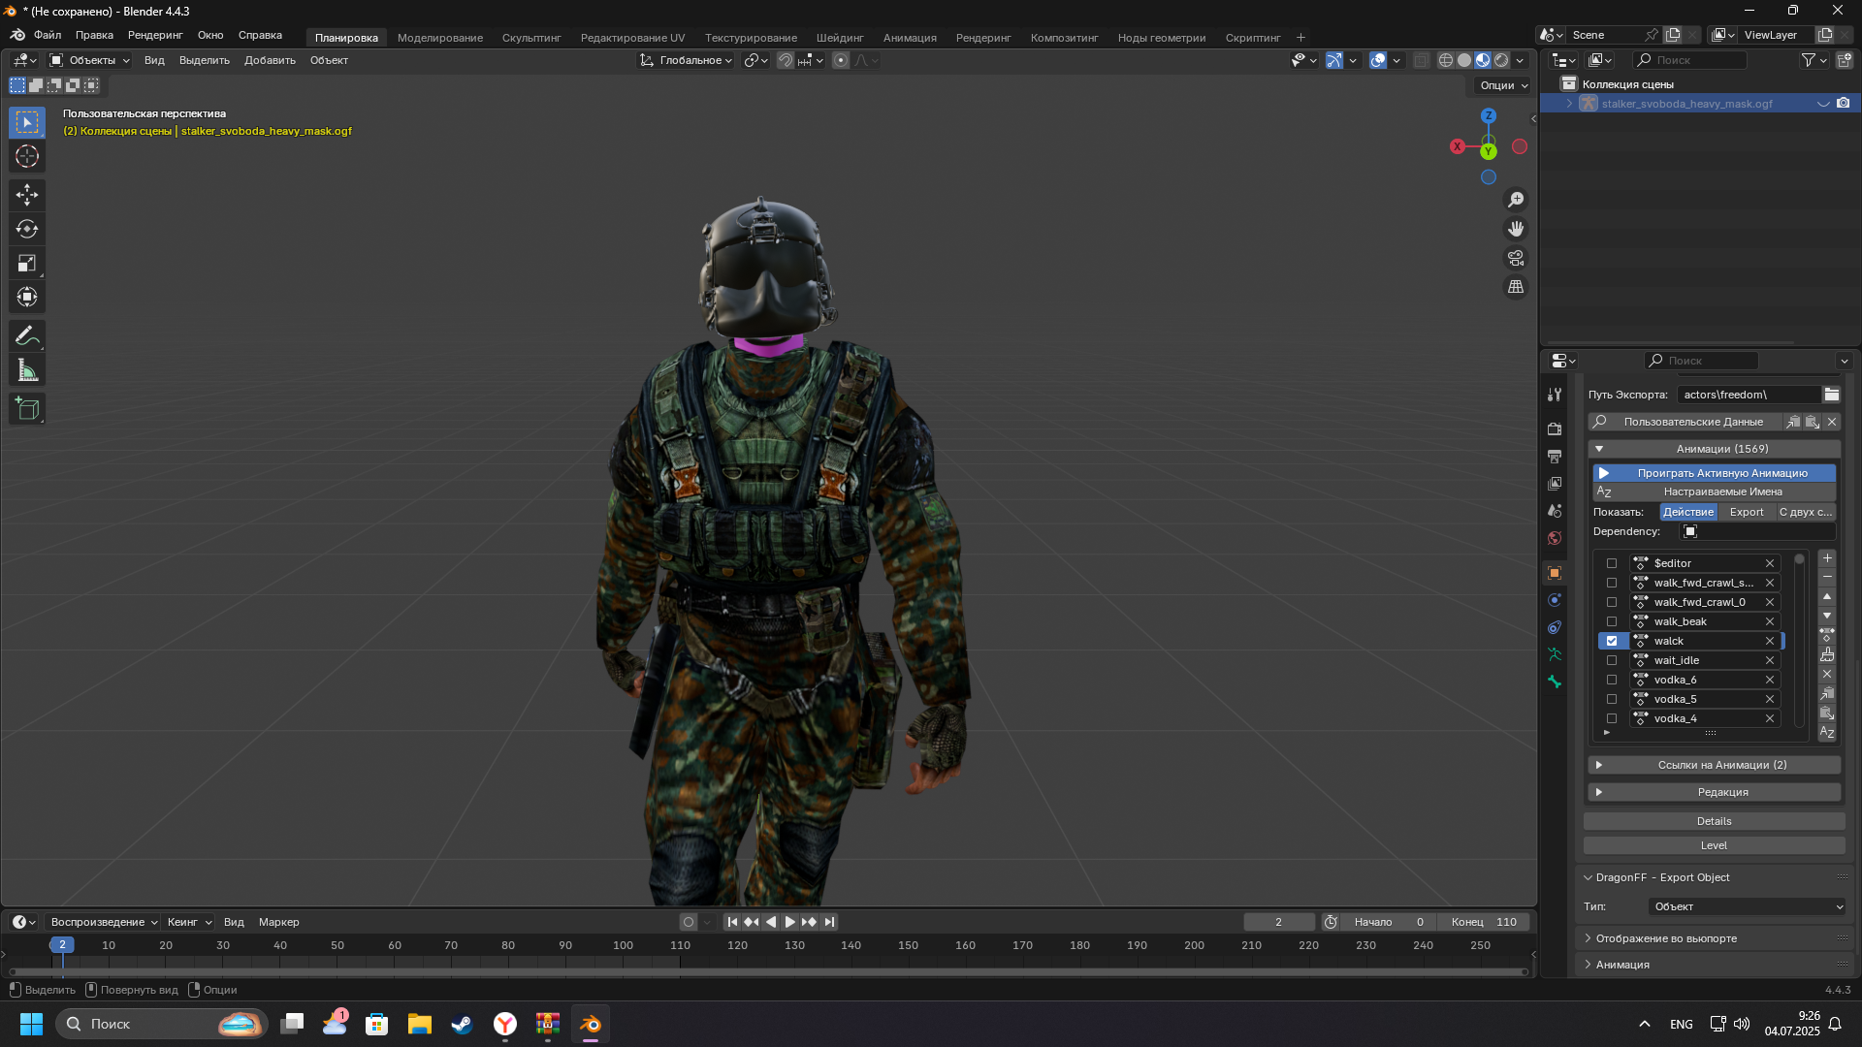
Task: Open the Physics properties tab
Action: 1555,600
